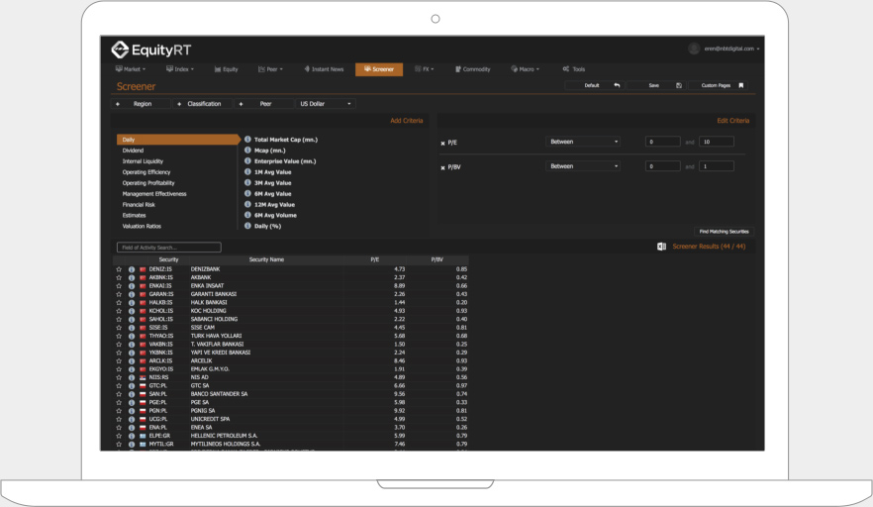
Task: Select Management Effectiveness category
Action: (154, 194)
